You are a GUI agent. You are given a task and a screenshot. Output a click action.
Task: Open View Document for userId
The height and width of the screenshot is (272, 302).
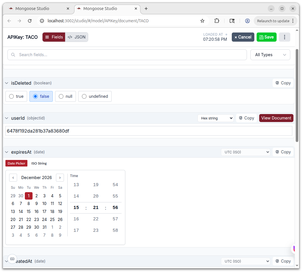[x=276, y=118]
